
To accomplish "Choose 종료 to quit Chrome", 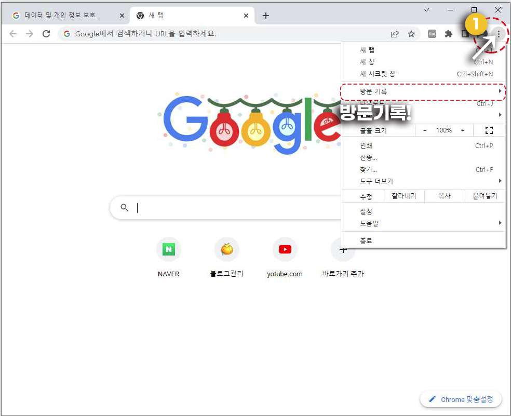I will coord(423,241).
